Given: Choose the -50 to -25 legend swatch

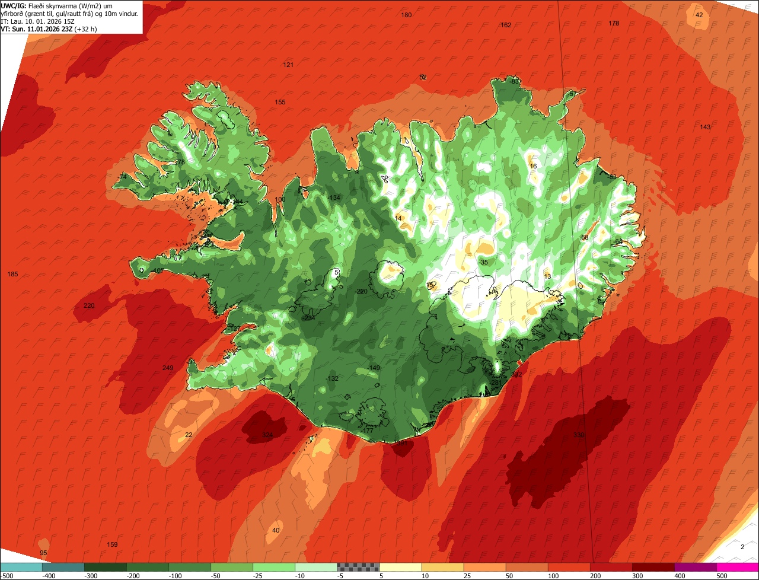Looking at the screenshot, I should click(232, 567).
